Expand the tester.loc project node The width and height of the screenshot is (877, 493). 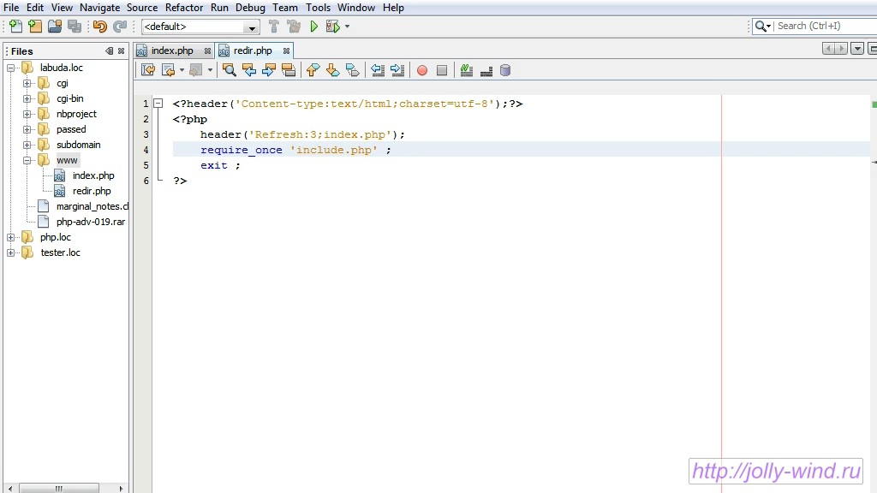point(10,252)
